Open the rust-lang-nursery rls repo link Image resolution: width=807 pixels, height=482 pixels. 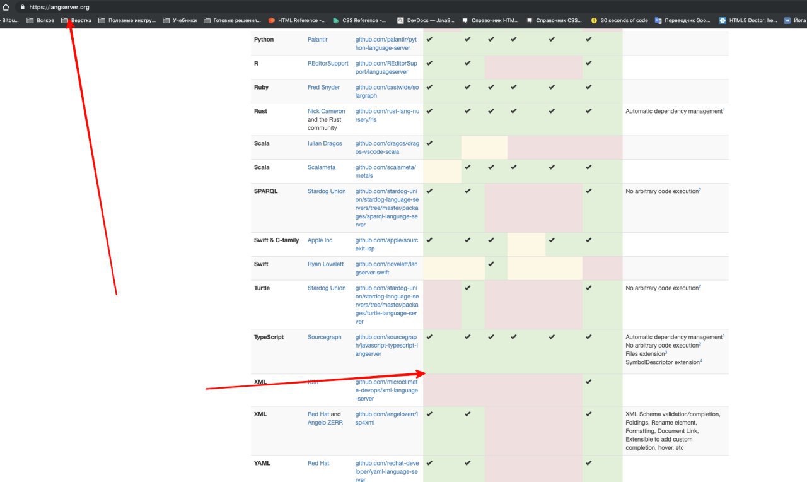[x=386, y=115]
